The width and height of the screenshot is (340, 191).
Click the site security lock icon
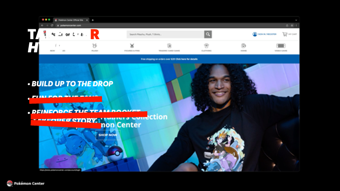click(x=58, y=25)
